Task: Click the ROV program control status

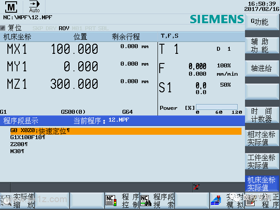Action: point(64,28)
